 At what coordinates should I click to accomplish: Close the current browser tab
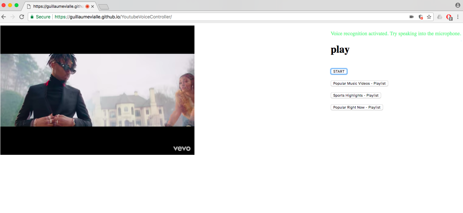(x=93, y=6)
